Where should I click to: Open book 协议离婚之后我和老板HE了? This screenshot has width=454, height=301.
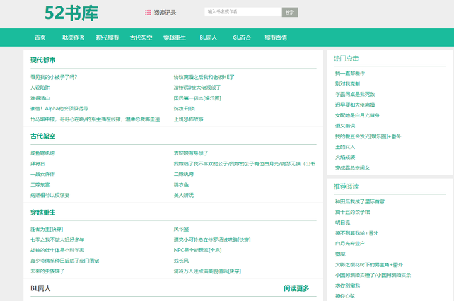click(204, 77)
